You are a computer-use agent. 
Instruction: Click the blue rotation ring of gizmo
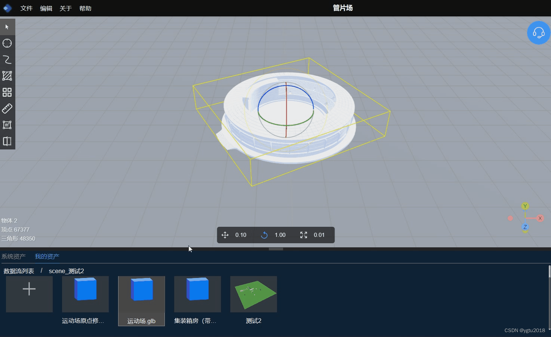click(286, 86)
